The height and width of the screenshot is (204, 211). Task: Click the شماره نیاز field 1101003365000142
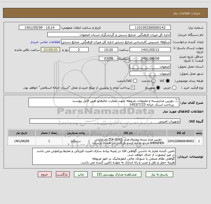click(150, 28)
